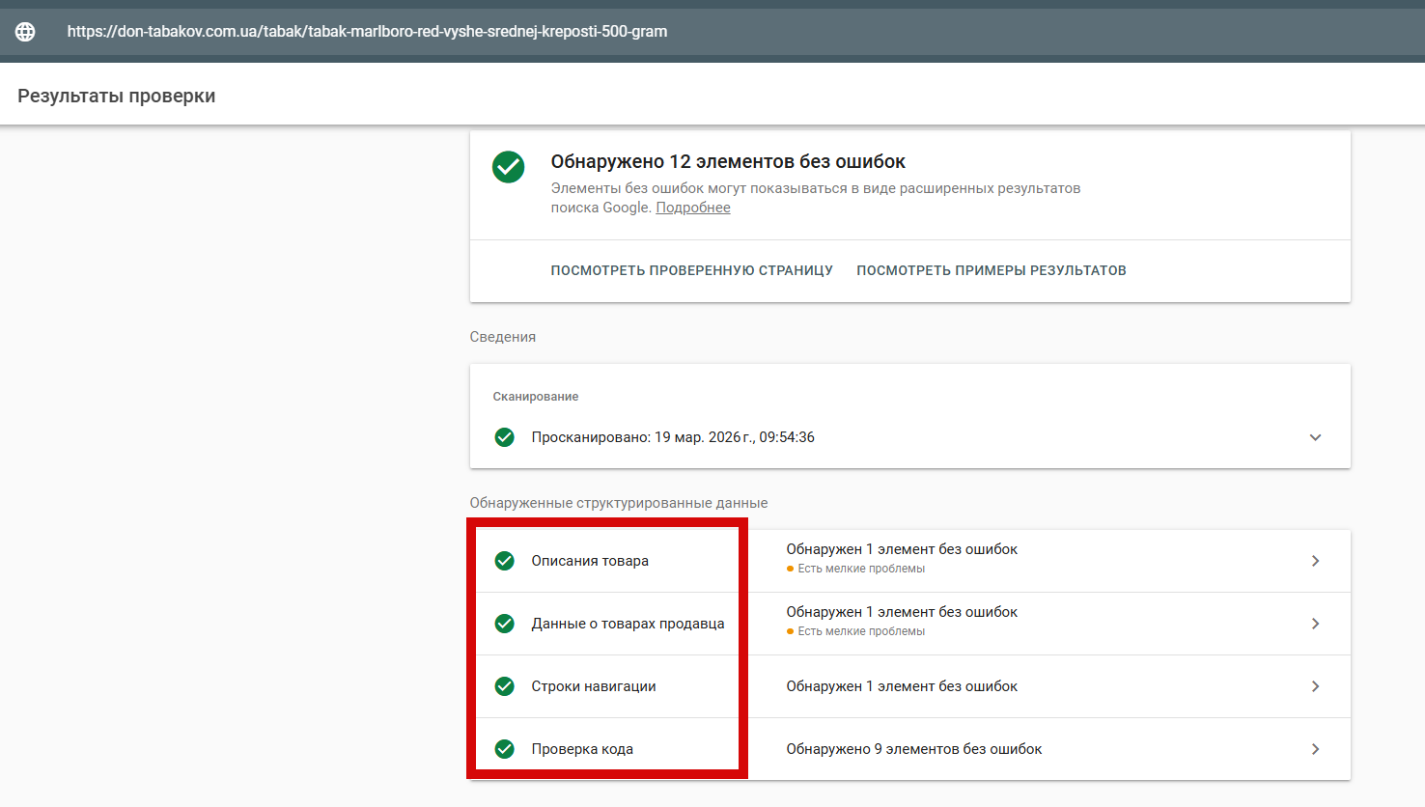This screenshot has height=807, width=1425.
Task: Click the Проверка кода label
Action: click(x=582, y=749)
